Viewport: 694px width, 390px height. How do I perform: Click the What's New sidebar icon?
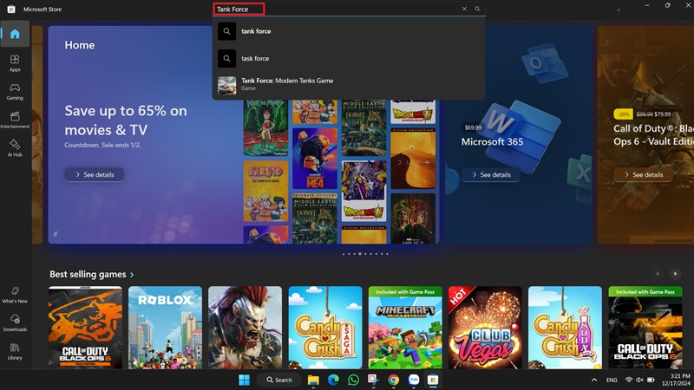pos(15,293)
